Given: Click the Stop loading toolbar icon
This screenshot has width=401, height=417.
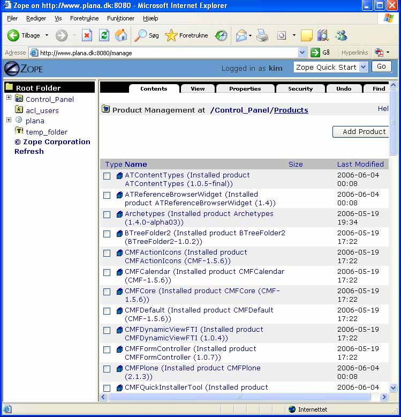Looking at the screenshot, I should pos(87,35).
